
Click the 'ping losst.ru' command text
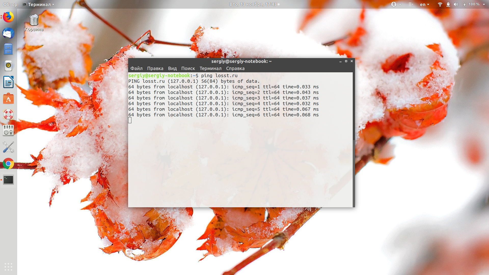coord(219,75)
